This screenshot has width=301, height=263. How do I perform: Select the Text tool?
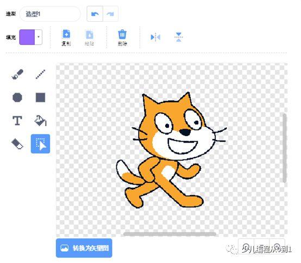coord(17,121)
